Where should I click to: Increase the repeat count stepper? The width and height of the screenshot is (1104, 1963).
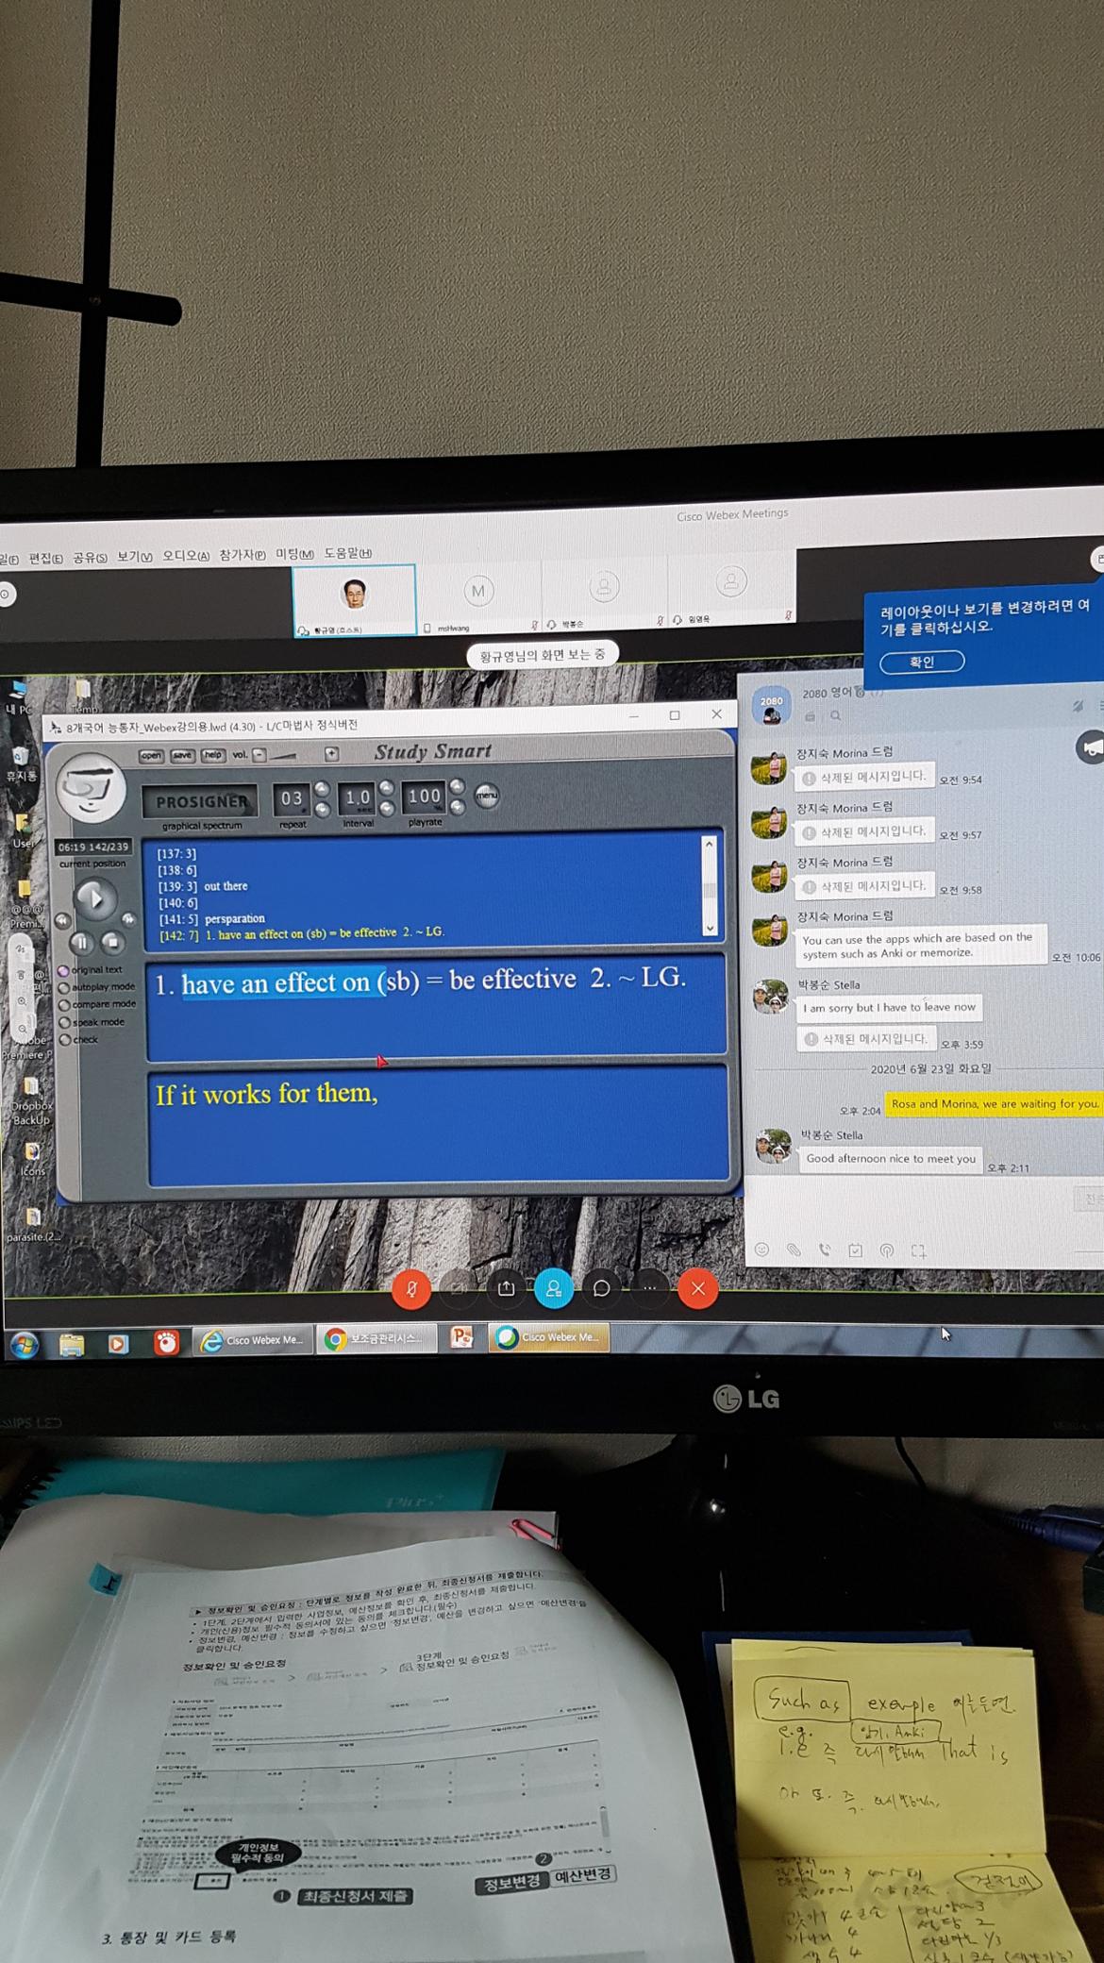tap(322, 789)
